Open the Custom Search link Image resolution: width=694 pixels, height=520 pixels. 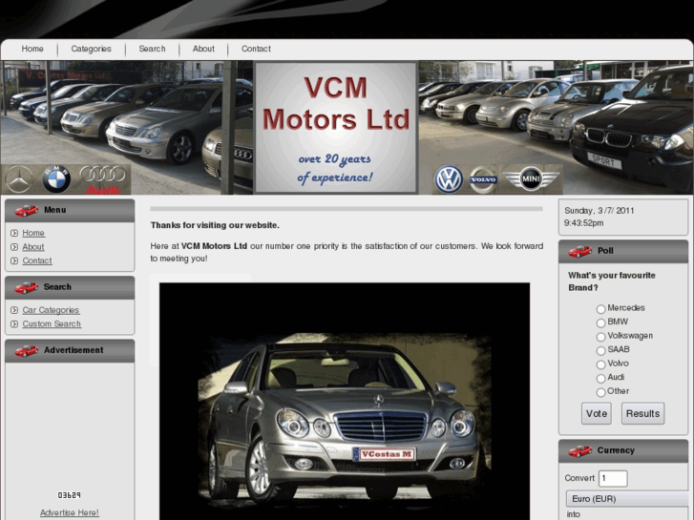[x=52, y=324]
